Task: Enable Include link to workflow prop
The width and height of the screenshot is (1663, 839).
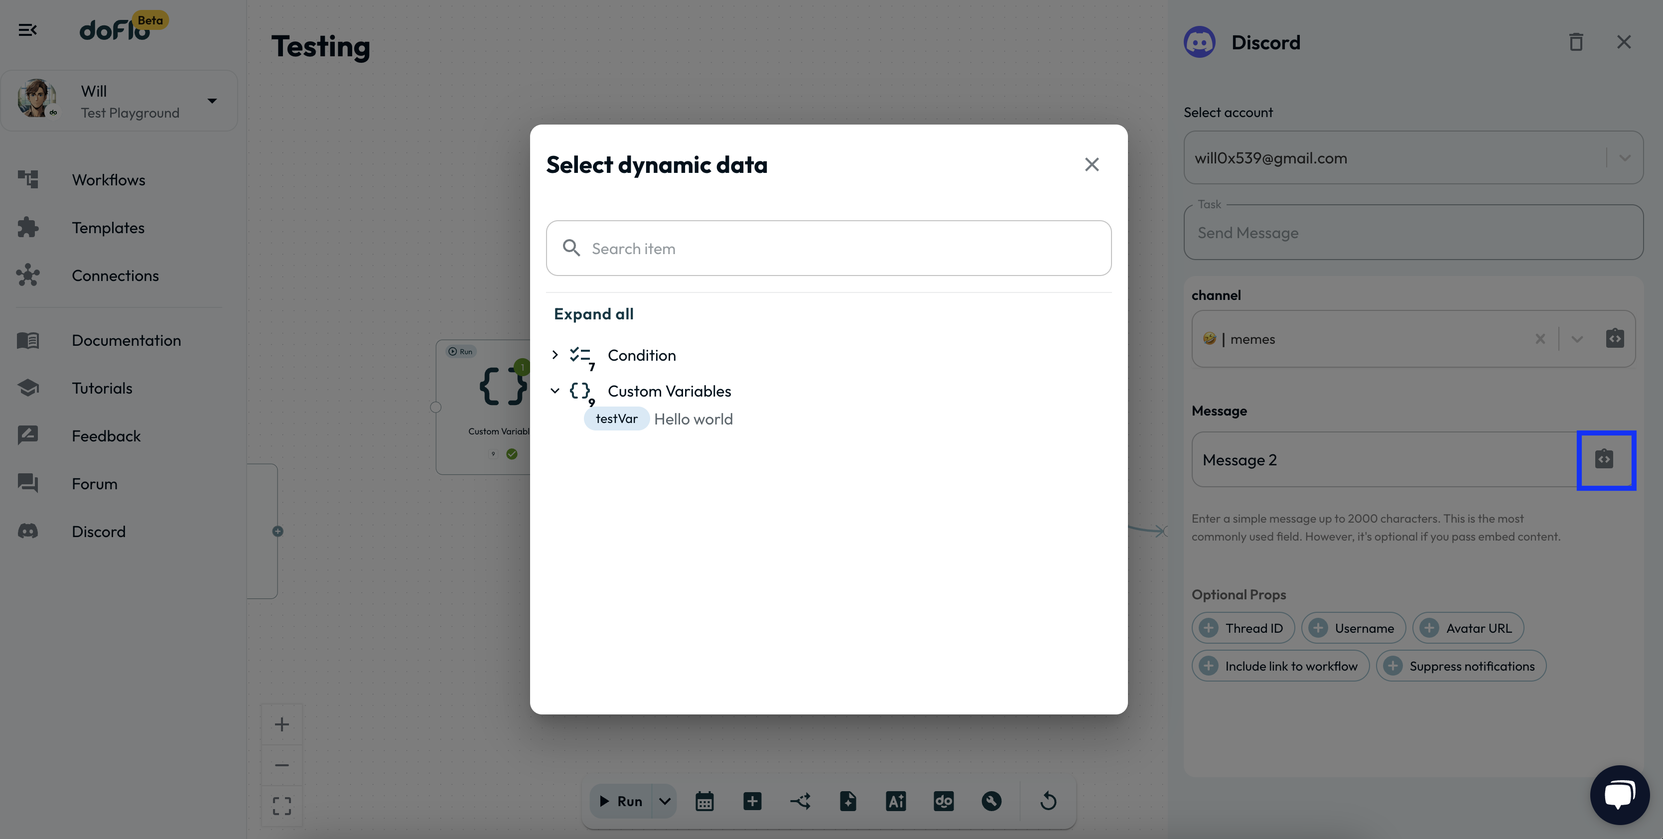Action: 1280,666
